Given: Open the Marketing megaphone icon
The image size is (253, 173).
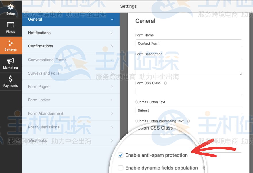Looking at the screenshot, I should coord(10,61).
